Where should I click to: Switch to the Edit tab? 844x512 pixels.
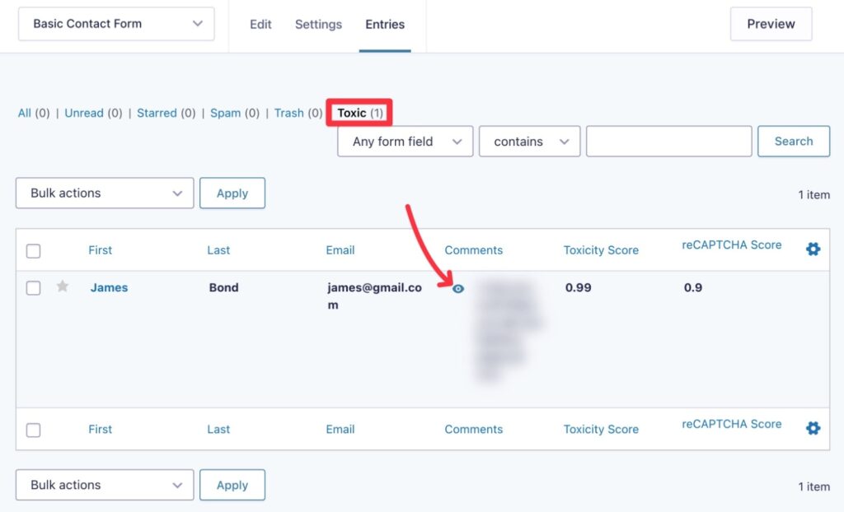[260, 25]
